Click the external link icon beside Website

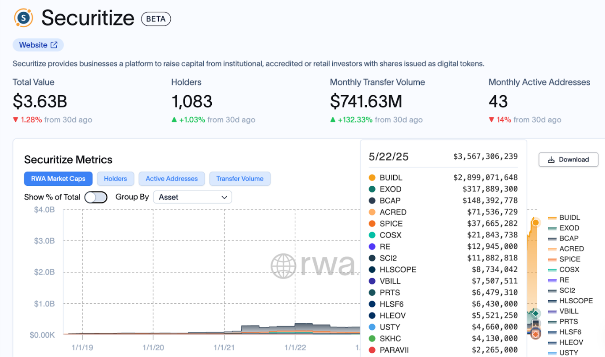(54, 45)
